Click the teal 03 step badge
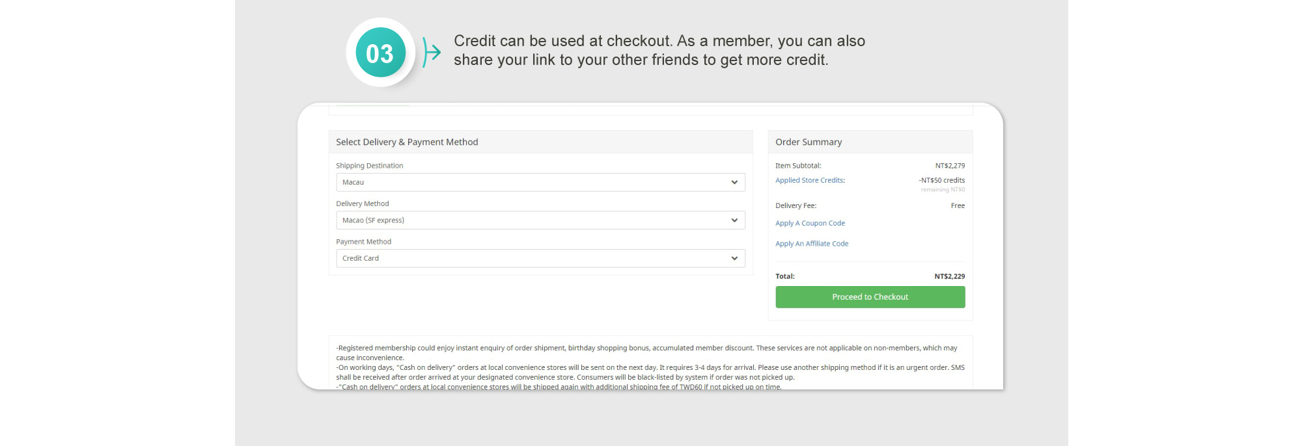Image resolution: width=1302 pixels, height=446 pixels. coord(380,53)
